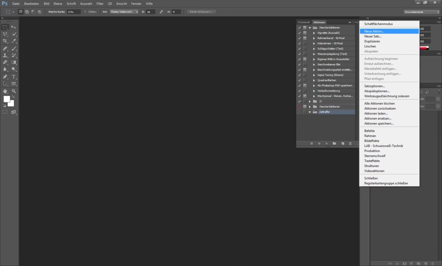Swap width and height values icon
This screenshot has height=266, width=442.
161,12
